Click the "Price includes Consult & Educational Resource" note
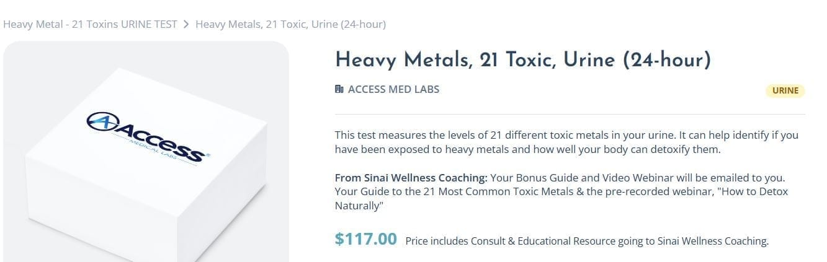 586,241
